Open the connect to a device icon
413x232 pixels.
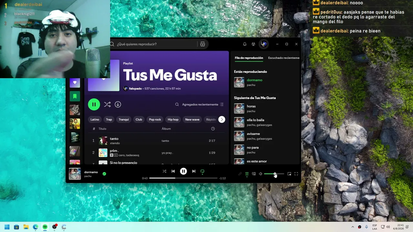[x=254, y=174]
